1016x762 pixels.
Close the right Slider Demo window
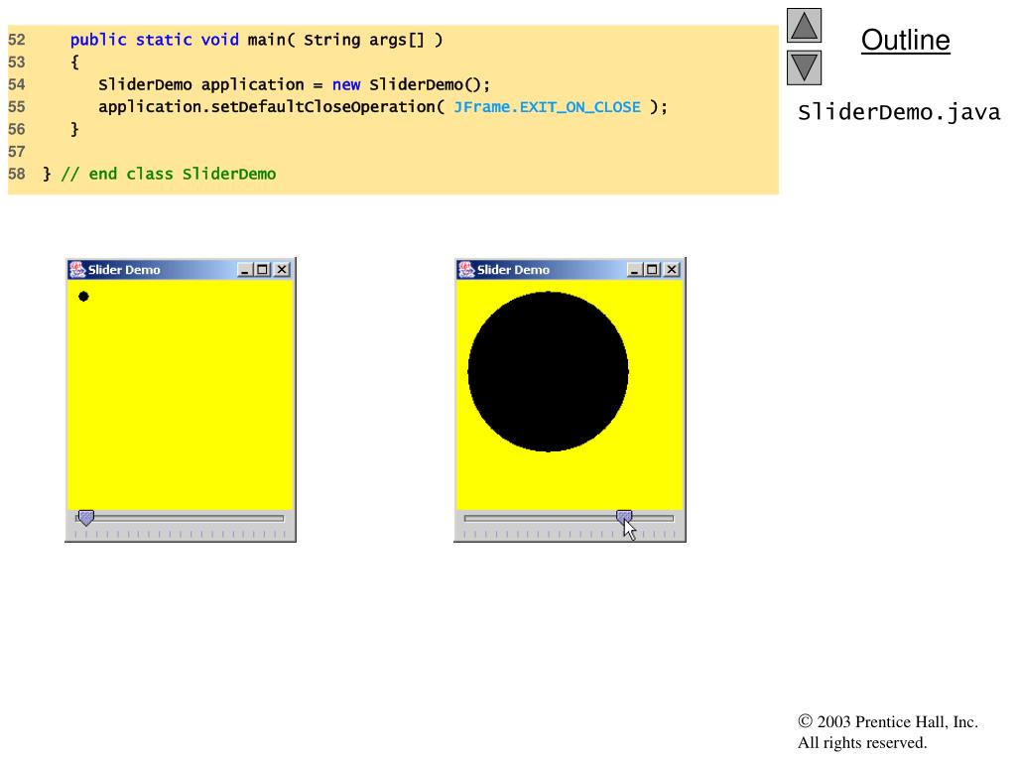click(x=672, y=270)
